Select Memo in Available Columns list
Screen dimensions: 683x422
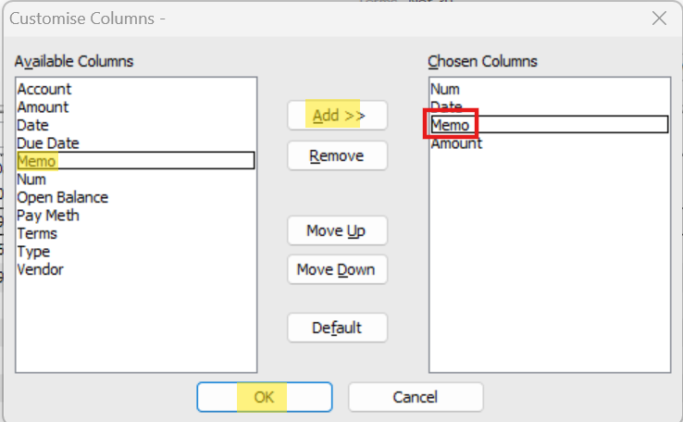pyautogui.click(x=135, y=161)
